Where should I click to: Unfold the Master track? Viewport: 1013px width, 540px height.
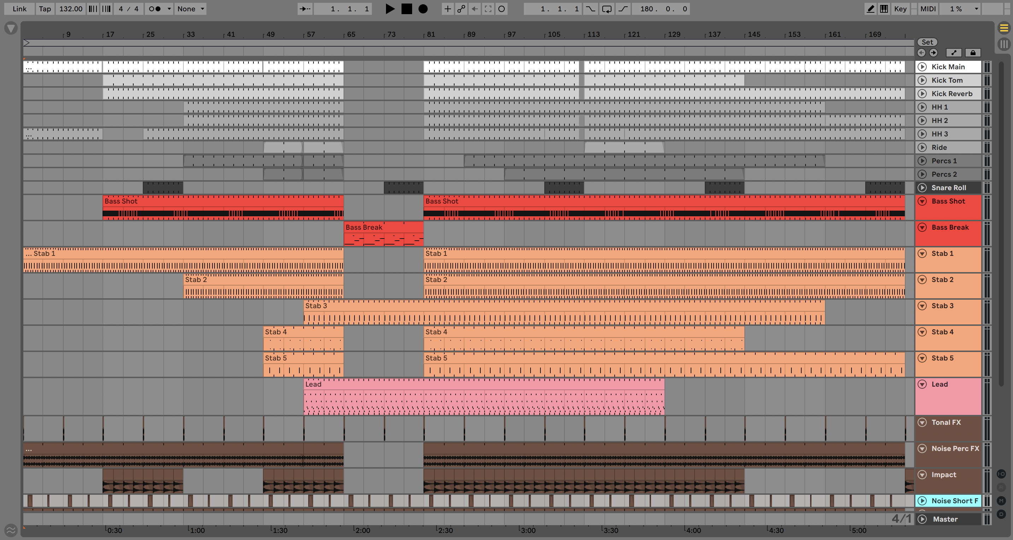click(922, 519)
